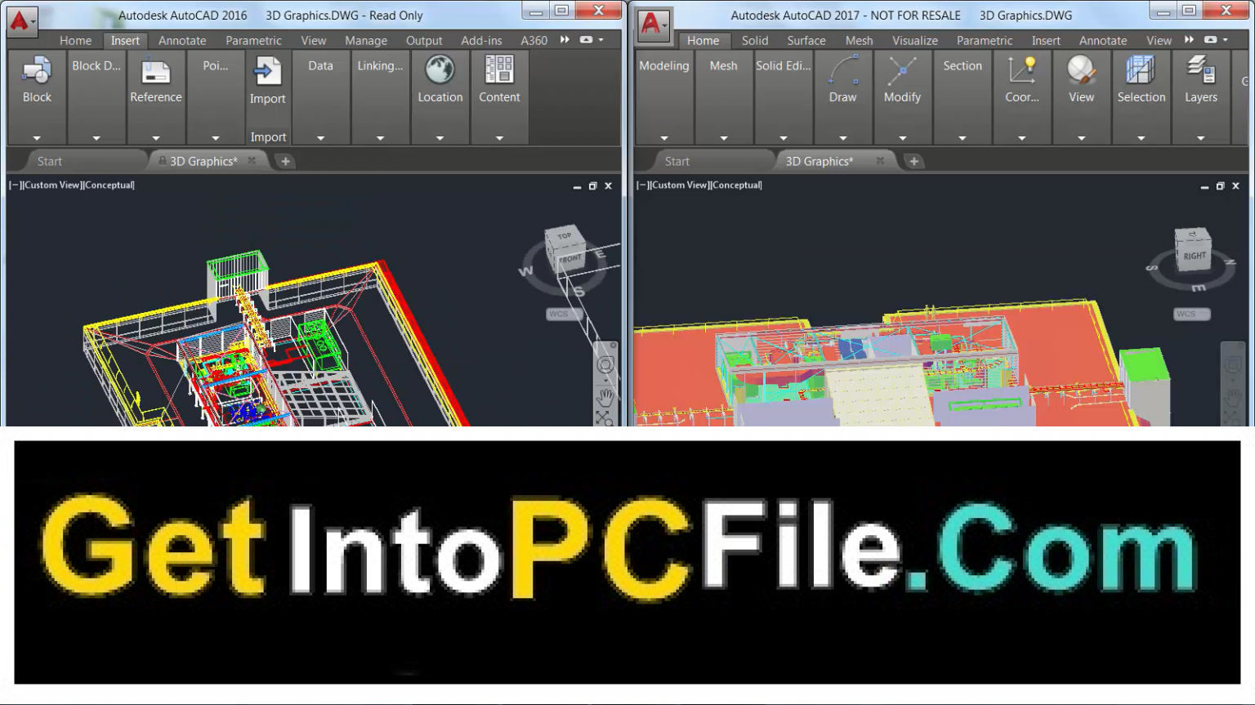The image size is (1255, 705).
Task: Open the Surface ribbon tab
Action: 806,40
